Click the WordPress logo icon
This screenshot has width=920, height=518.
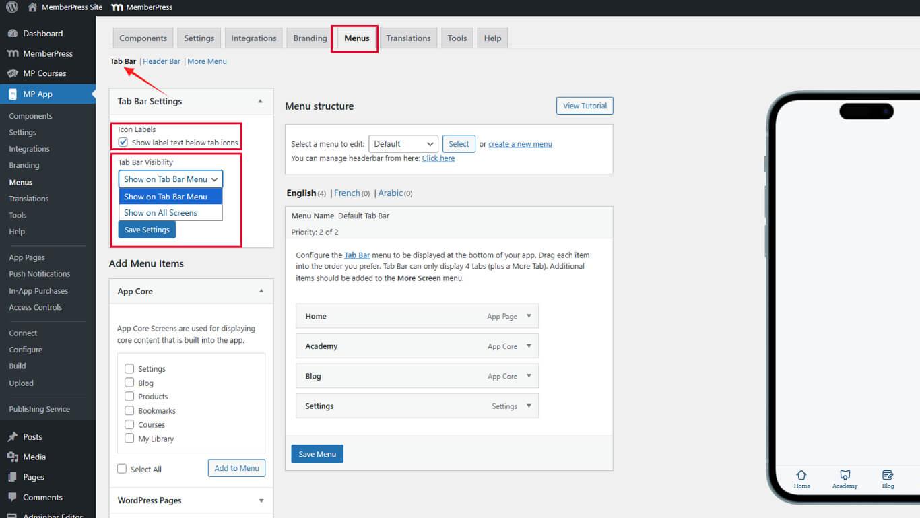[x=11, y=7]
